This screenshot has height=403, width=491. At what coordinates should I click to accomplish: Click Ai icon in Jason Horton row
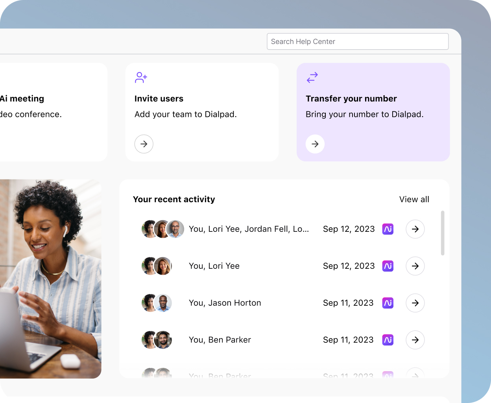coord(388,303)
